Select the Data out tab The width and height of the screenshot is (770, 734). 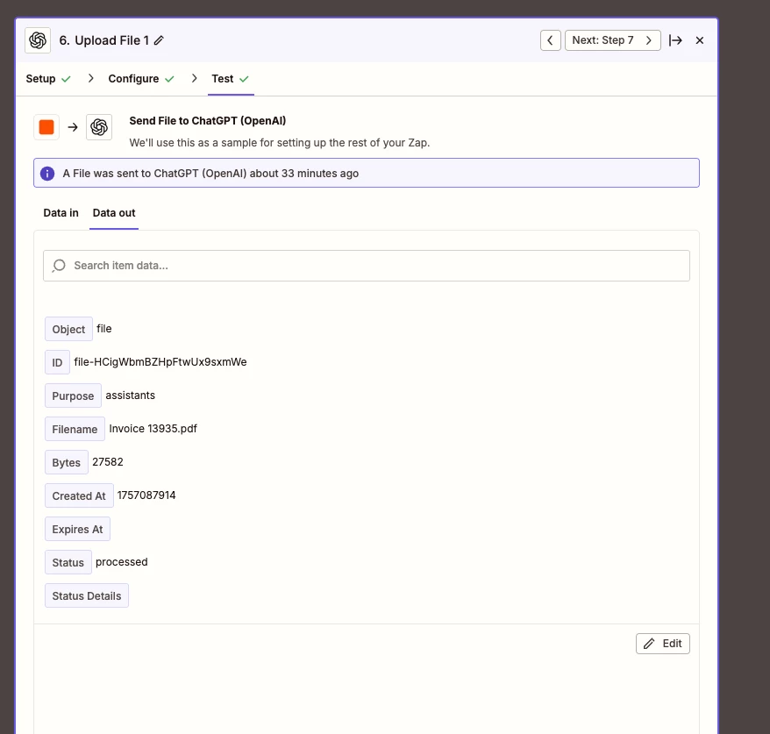114,212
